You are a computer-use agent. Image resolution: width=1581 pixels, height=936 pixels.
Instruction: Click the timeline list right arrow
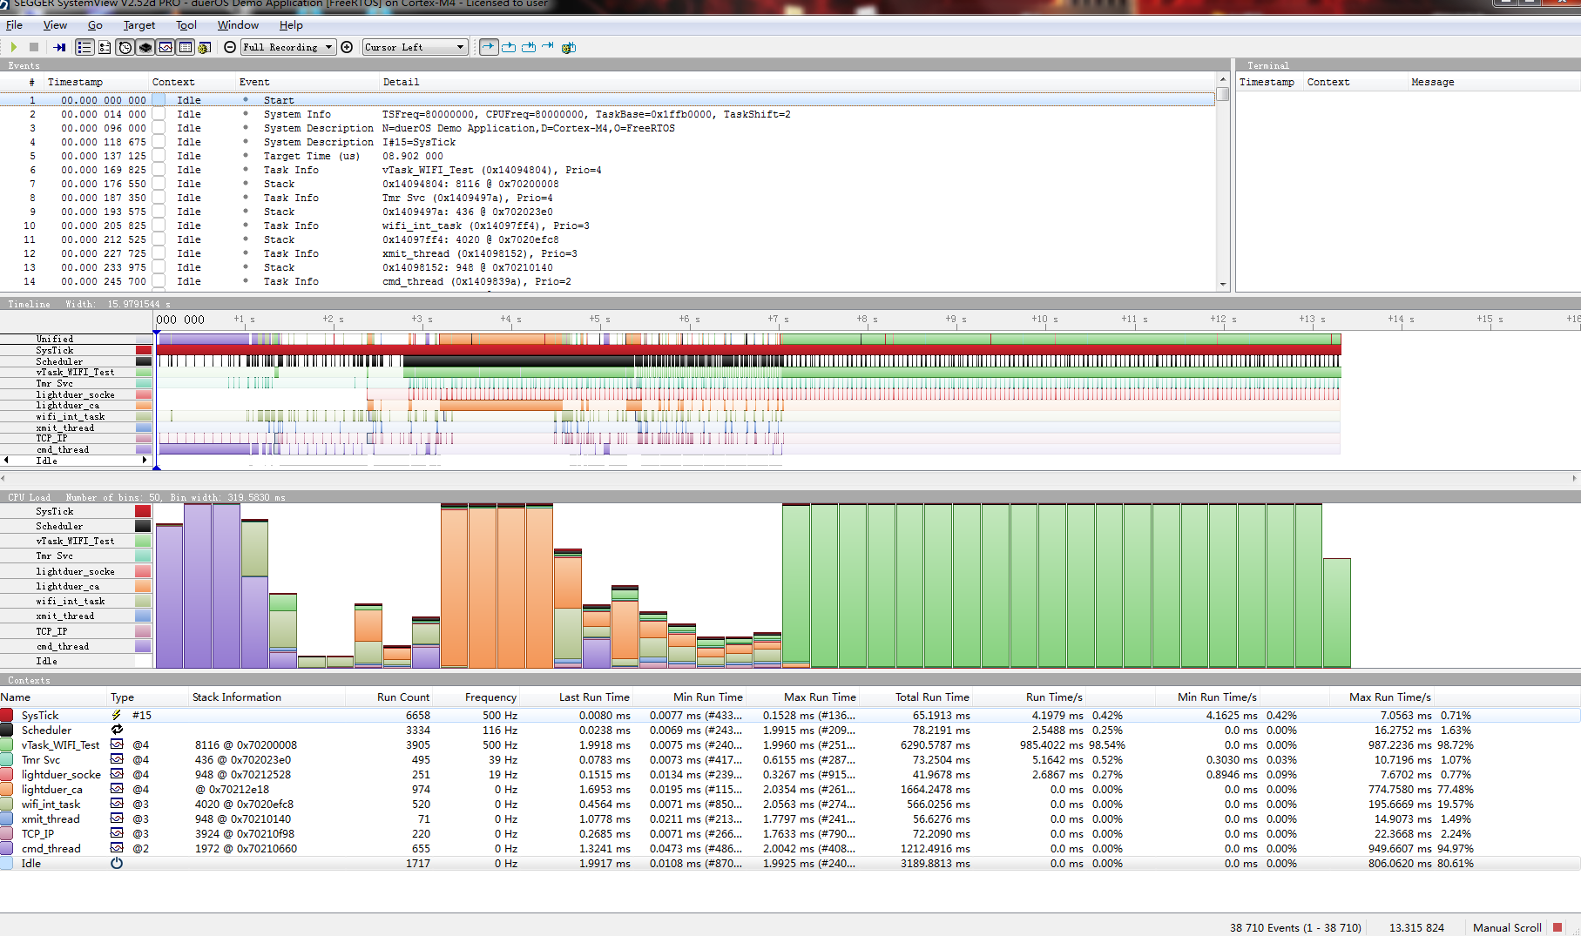[145, 460]
